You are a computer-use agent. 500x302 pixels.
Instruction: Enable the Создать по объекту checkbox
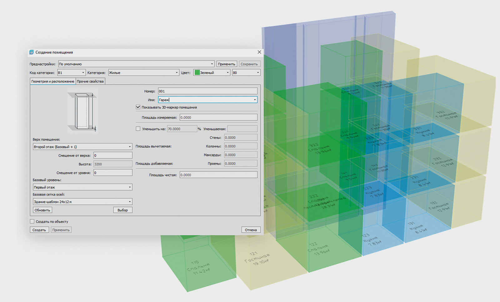(32, 221)
